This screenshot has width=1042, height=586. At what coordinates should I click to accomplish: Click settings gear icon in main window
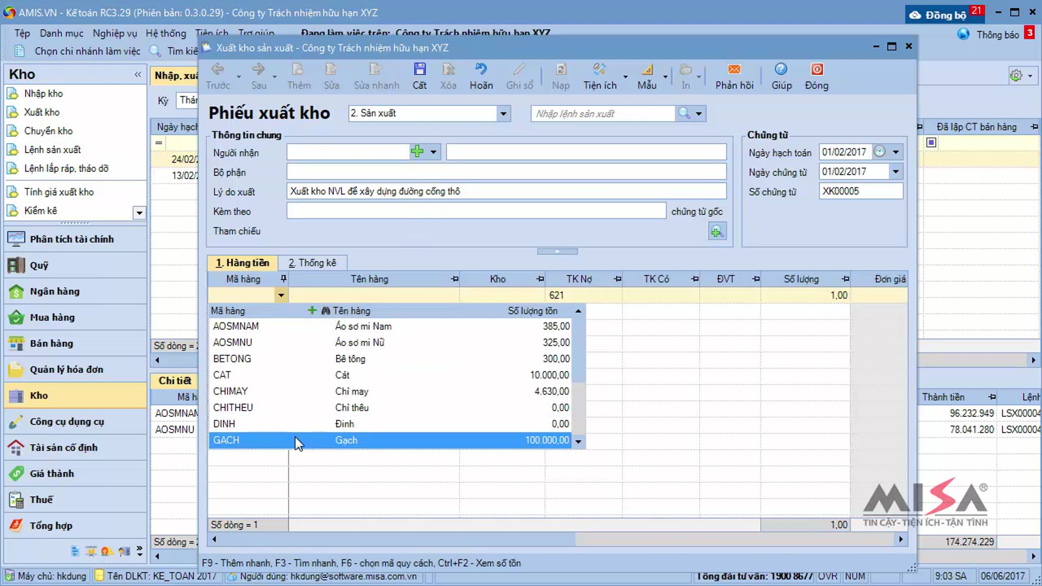[x=1016, y=76]
